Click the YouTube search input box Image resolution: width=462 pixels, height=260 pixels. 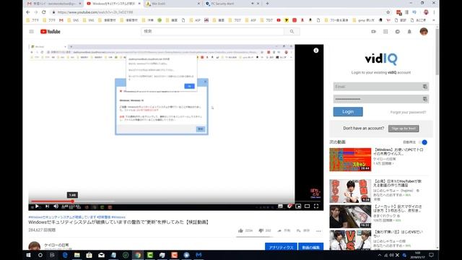(212, 32)
